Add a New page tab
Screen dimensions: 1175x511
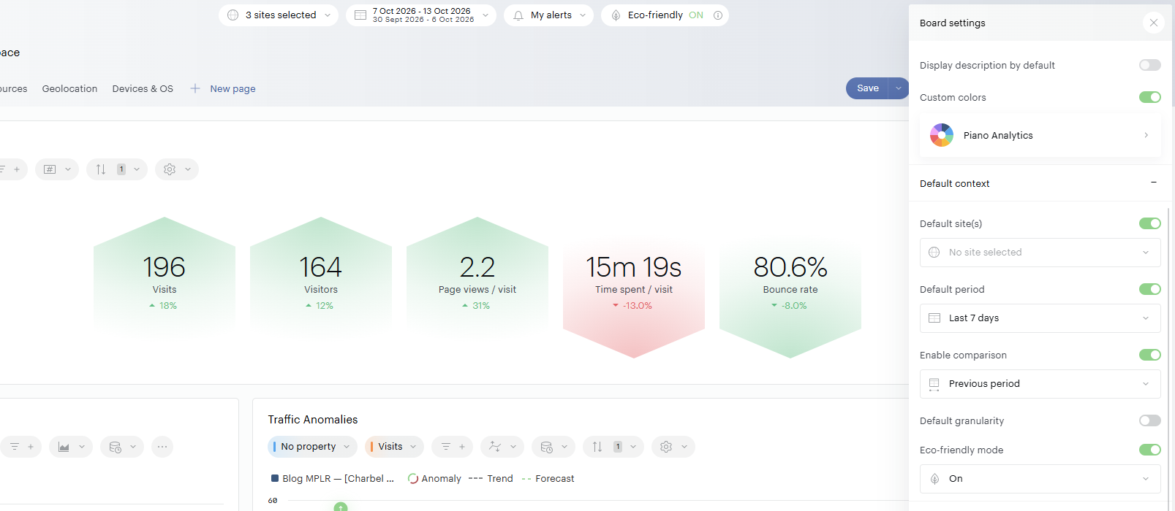tap(223, 89)
